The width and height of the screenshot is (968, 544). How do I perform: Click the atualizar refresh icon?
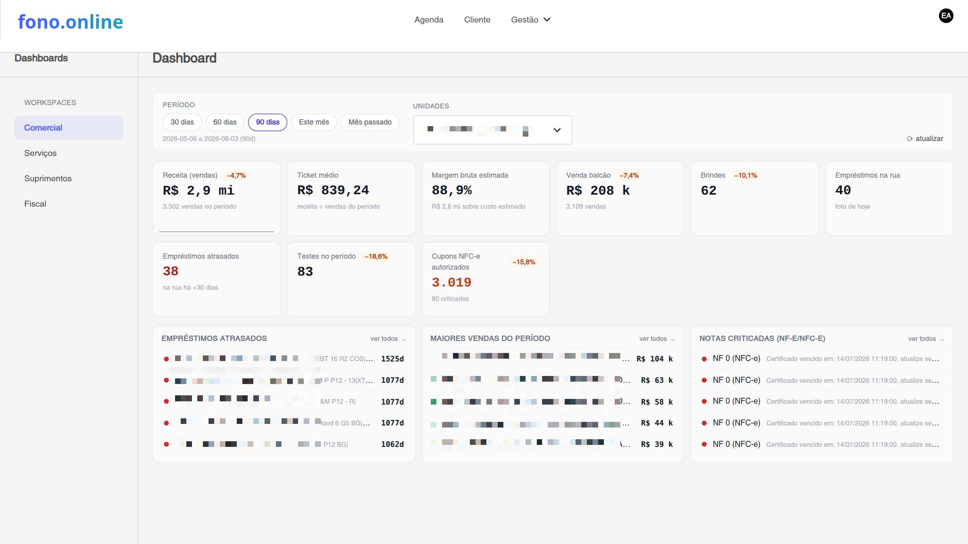pyautogui.click(x=910, y=139)
